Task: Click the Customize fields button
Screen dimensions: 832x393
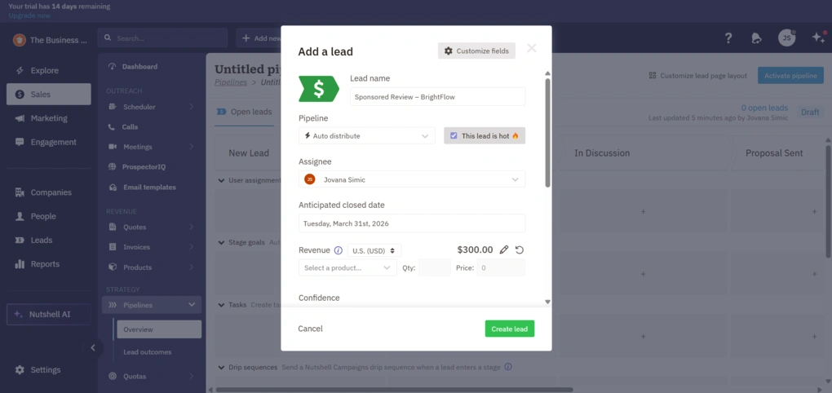Action: 476,51
